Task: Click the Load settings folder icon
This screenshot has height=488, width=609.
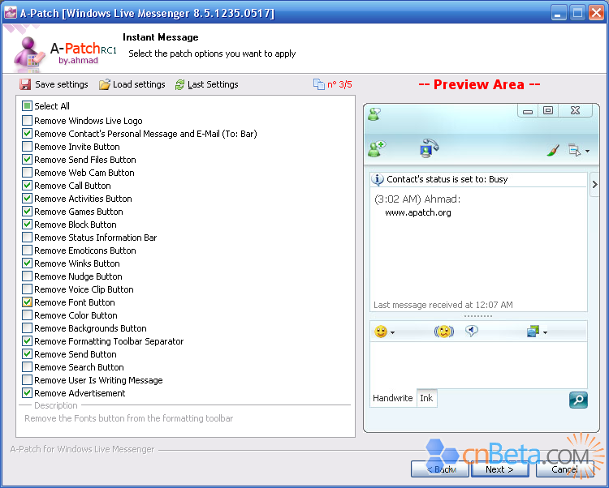Action: click(104, 84)
